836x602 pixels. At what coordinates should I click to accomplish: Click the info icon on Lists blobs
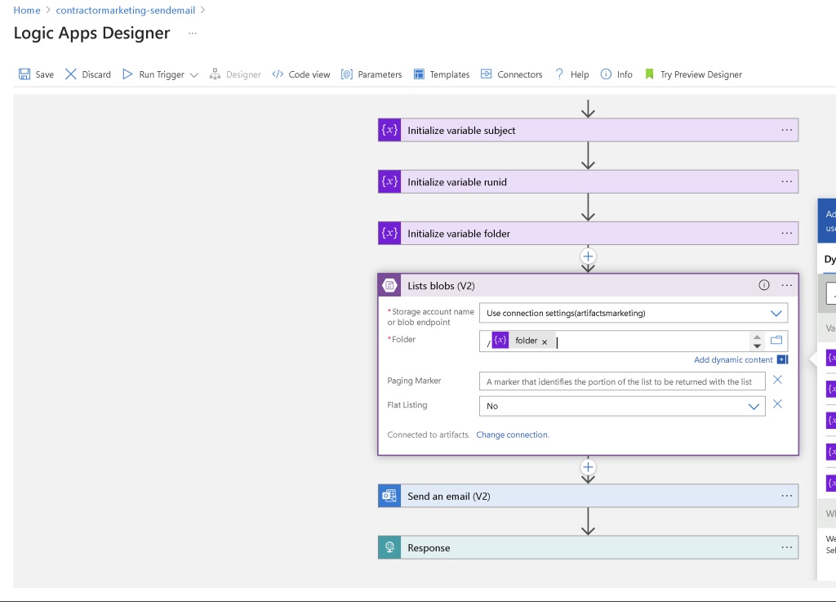point(764,285)
